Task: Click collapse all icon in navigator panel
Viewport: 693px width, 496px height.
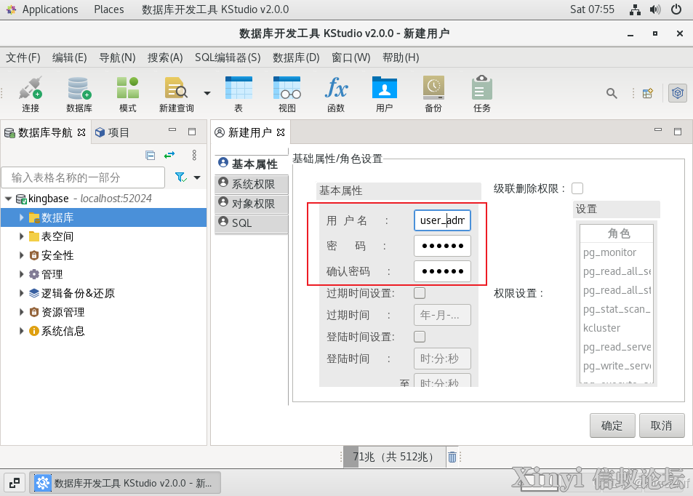Action: tap(151, 155)
